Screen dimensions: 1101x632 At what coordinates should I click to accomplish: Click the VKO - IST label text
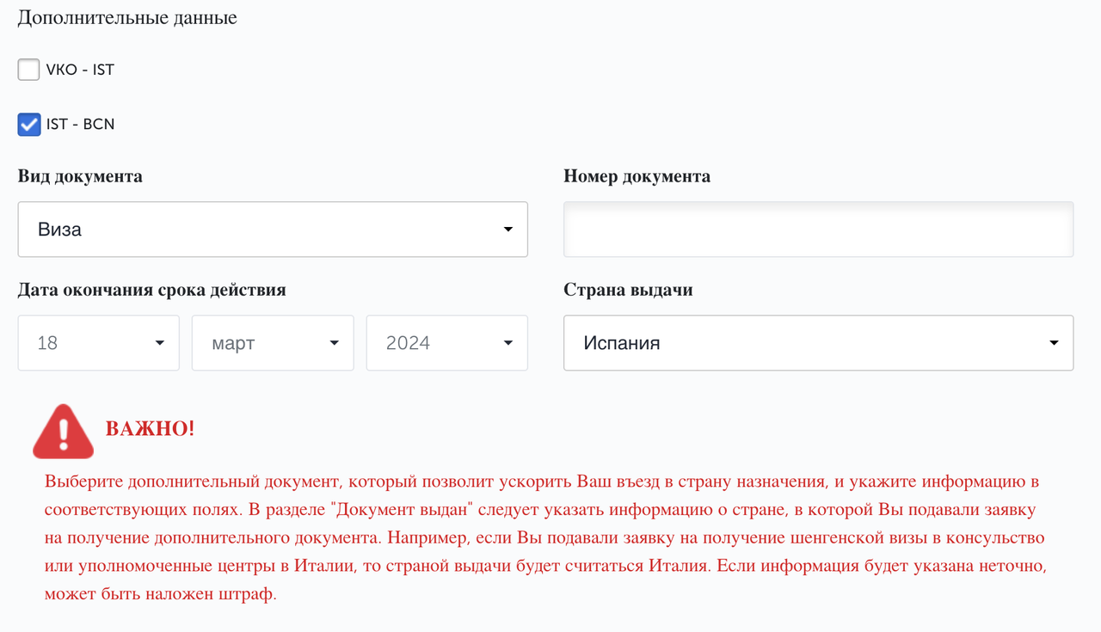[80, 70]
